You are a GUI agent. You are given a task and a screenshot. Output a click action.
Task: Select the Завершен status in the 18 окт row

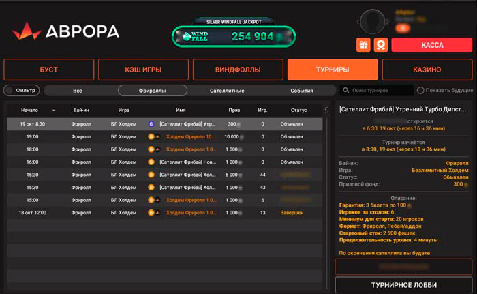(x=292, y=213)
